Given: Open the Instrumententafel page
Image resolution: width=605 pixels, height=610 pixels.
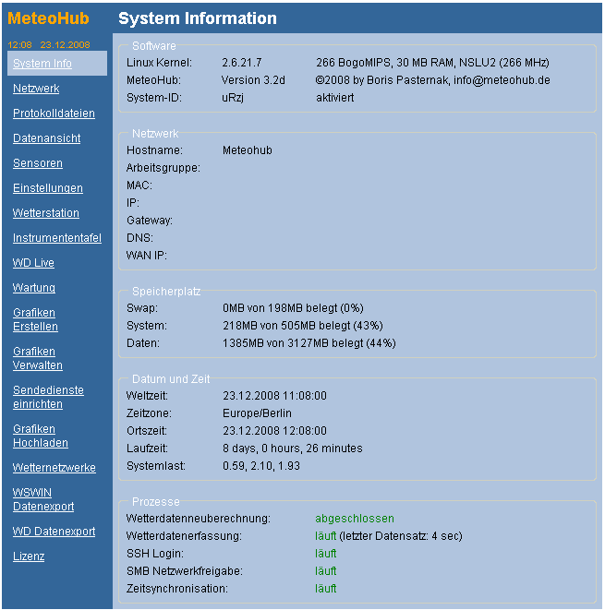Looking at the screenshot, I should (x=57, y=238).
